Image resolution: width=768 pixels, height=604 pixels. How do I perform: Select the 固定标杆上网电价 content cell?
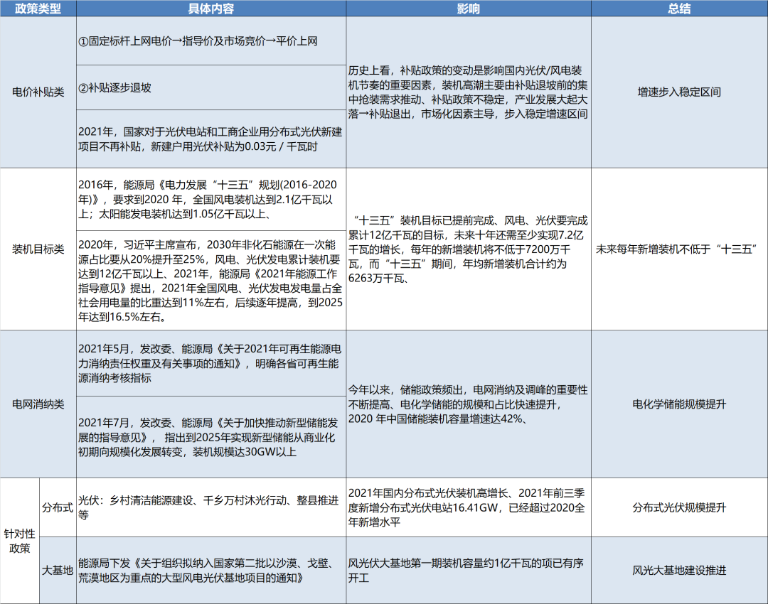211,41
